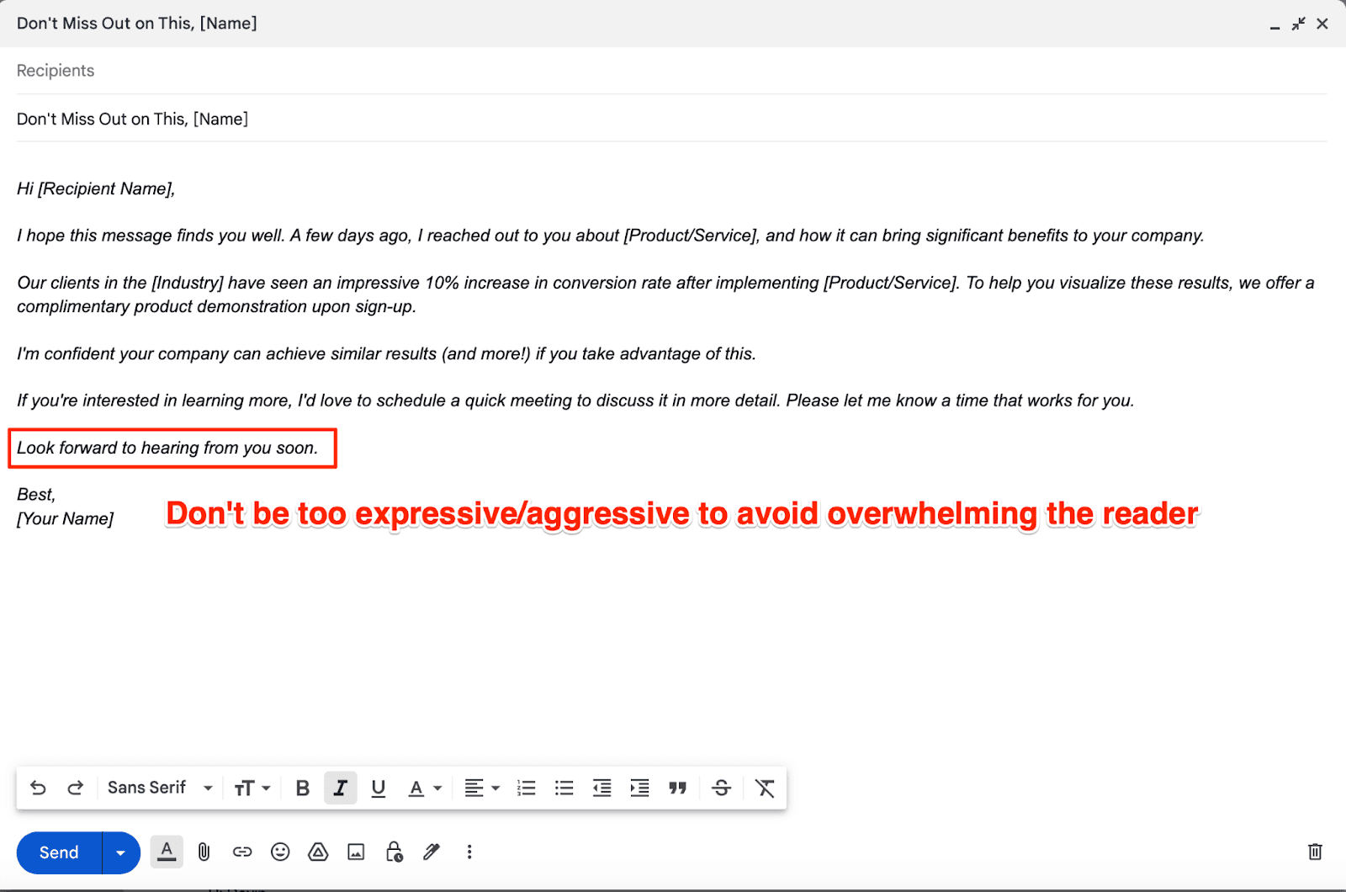The width and height of the screenshot is (1346, 892).
Task: Attach a file using the paperclip icon
Action: click(x=204, y=852)
